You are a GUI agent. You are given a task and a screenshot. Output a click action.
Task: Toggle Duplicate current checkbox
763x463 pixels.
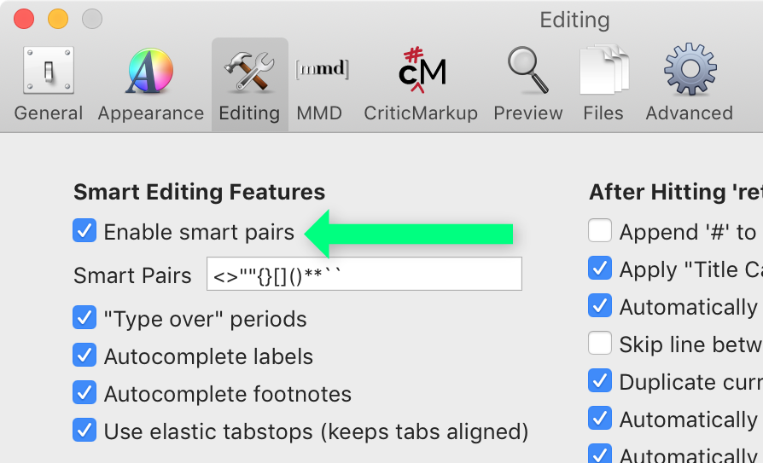(x=600, y=380)
